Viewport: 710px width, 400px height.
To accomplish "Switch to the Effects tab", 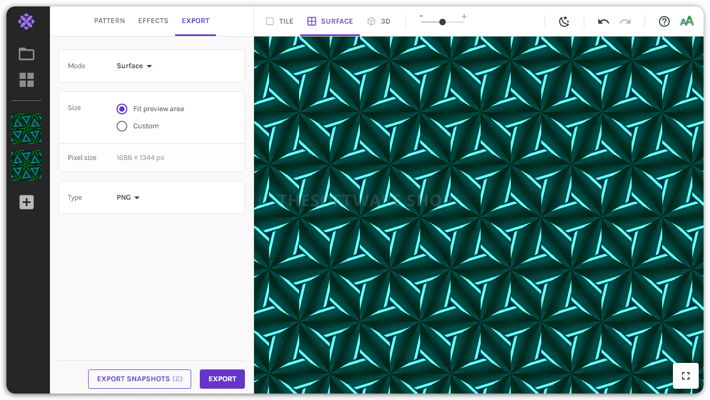I will pyautogui.click(x=153, y=21).
